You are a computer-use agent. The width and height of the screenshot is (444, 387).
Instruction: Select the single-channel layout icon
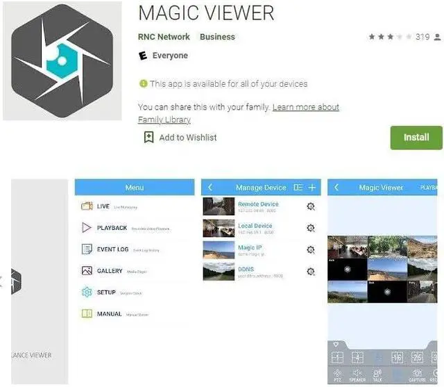[337, 358]
